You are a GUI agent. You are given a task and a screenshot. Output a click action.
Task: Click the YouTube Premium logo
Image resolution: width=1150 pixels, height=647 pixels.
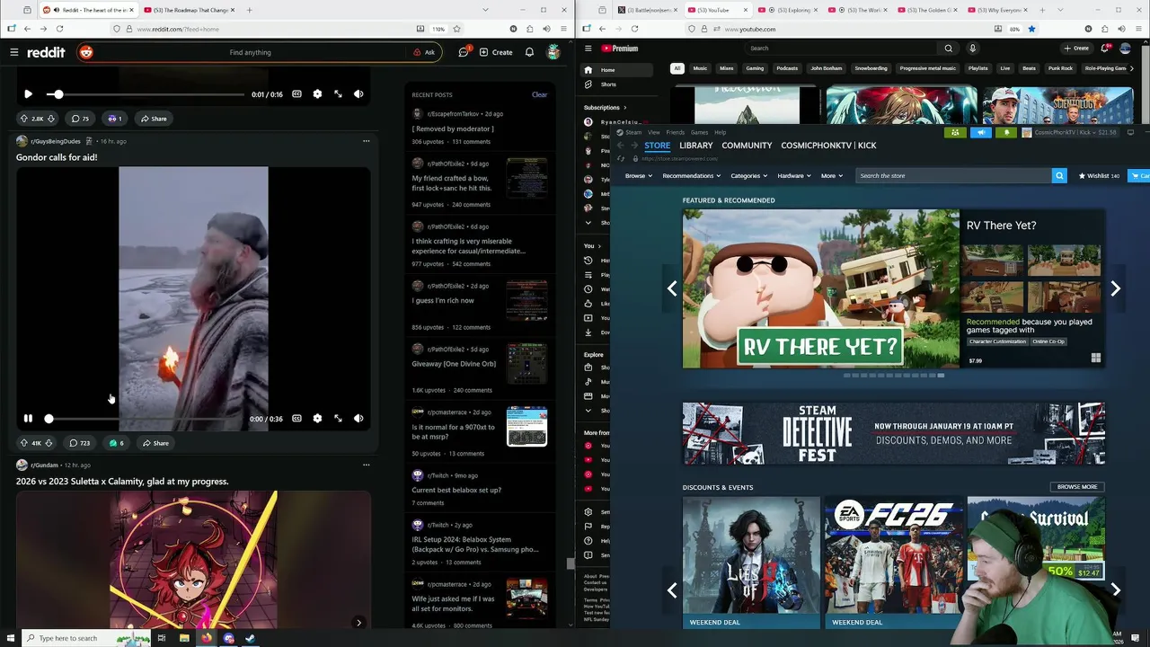pyautogui.click(x=619, y=49)
